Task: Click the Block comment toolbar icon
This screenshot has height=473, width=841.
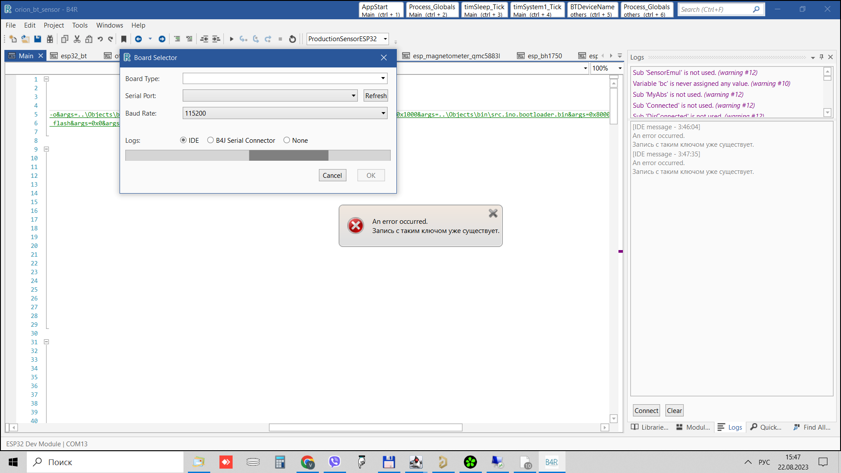Action: point(177,39)
